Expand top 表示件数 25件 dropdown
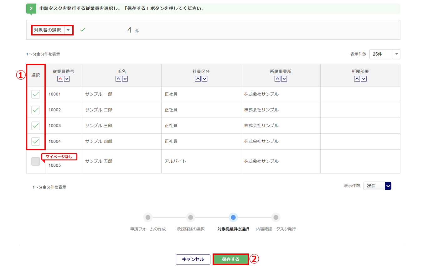Image resolution: width=423 pixels, height=266 pixels. [384, 54]
